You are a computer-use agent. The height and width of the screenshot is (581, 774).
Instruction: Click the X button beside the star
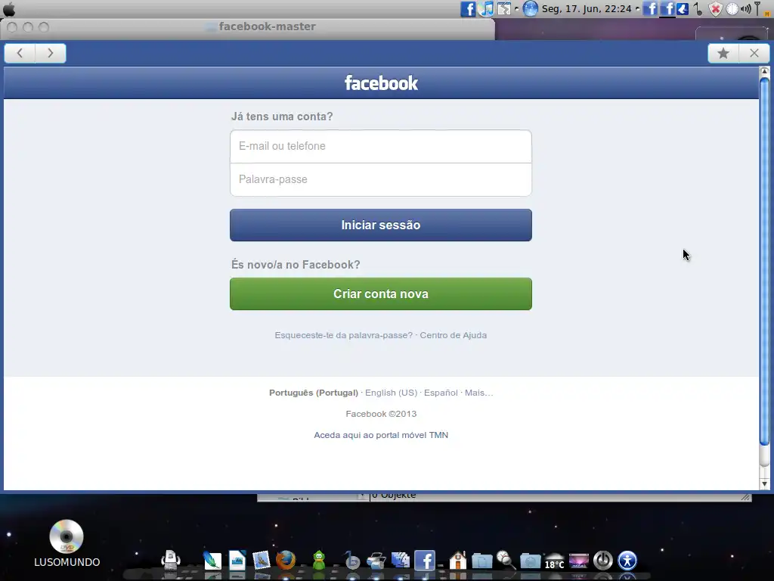click(x=754, y=53)
